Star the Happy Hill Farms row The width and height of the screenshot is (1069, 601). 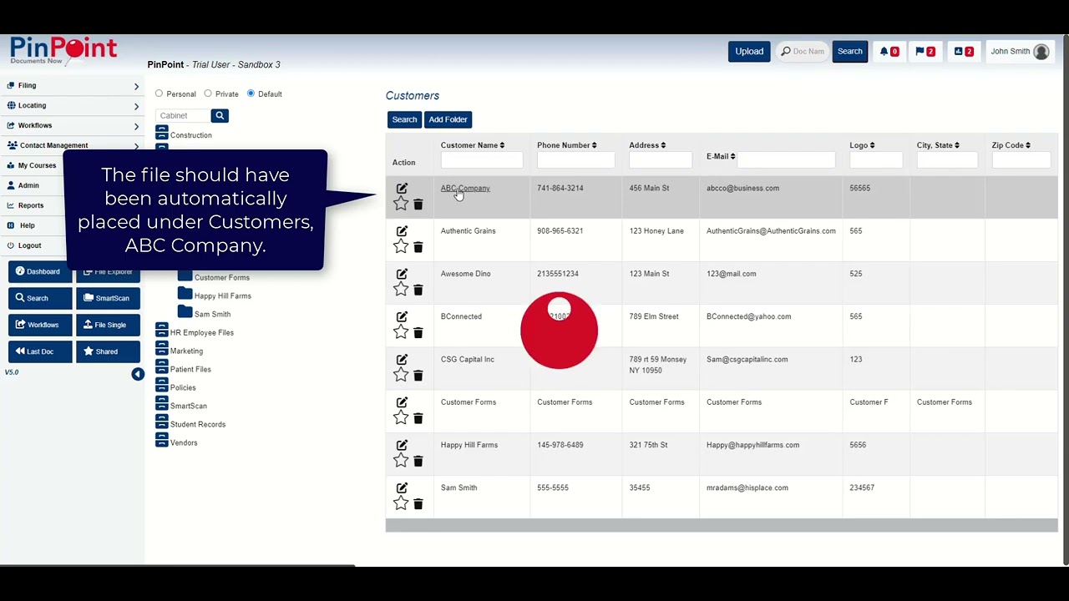(x=401, y=461)
